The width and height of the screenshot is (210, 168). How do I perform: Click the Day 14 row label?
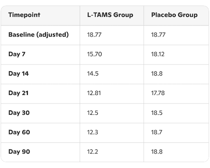point(18,73)
